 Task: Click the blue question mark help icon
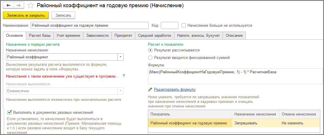pos(124,76)
